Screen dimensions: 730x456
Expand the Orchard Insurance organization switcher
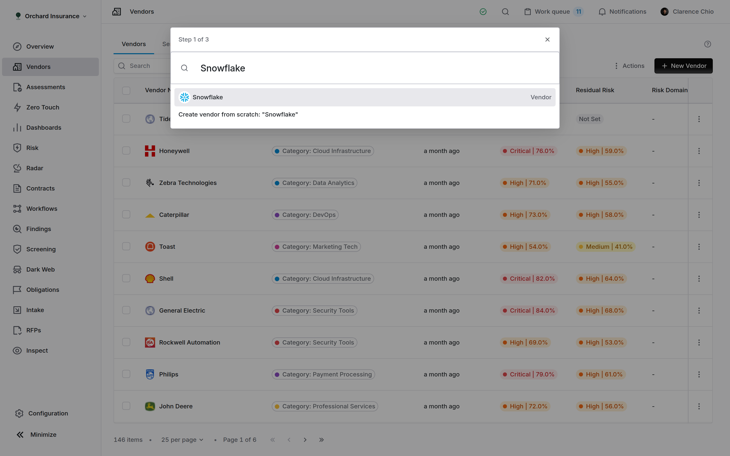pos(51,16)
